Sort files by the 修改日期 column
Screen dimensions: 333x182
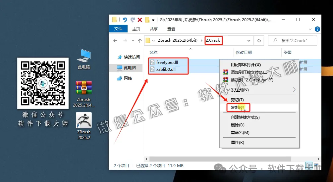(x=244, y=52)
